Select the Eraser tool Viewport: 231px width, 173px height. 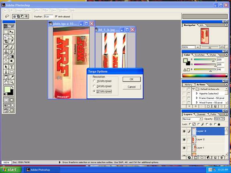(x=6, y=56)
